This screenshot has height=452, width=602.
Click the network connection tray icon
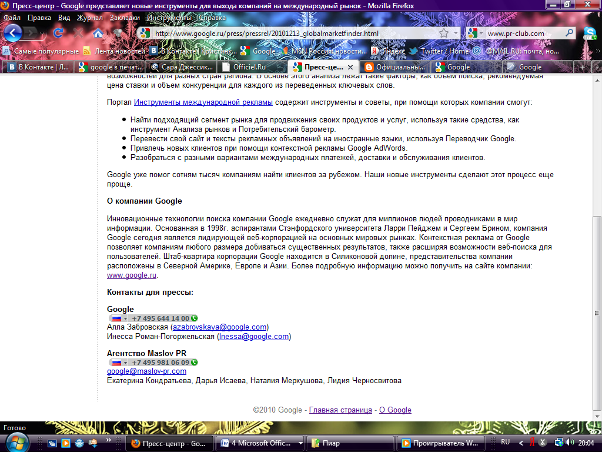(559, 443)
